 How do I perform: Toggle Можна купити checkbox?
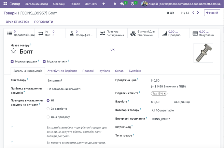pyautogui.click(x=44, y=62)
